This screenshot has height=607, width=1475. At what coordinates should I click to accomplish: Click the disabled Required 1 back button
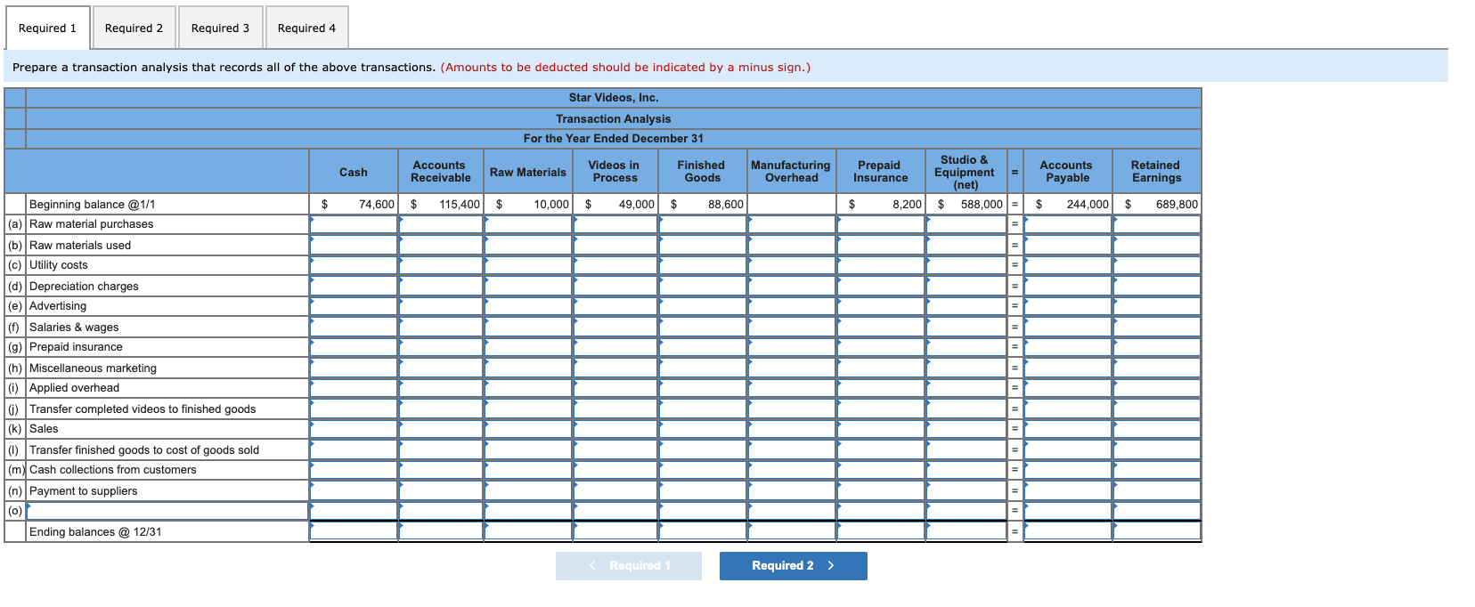pos(629,566)
